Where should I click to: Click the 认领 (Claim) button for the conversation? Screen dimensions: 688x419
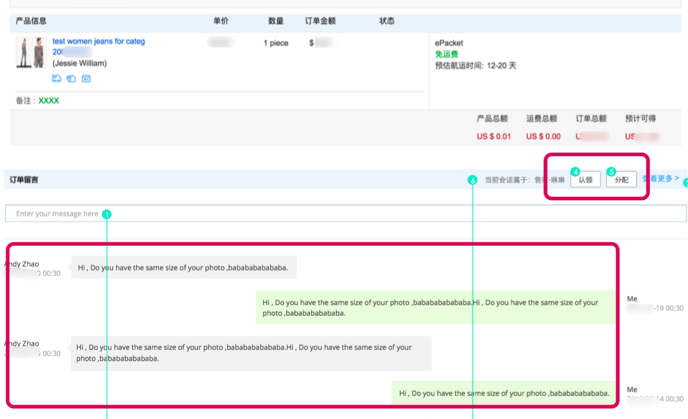pyautogui.click(x=585, y=179)
